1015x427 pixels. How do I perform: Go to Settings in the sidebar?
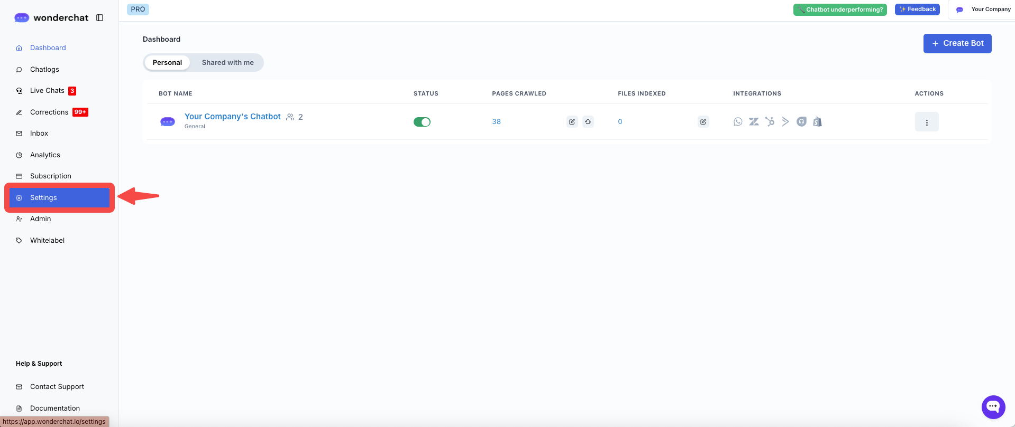click(x=43, y=198)
